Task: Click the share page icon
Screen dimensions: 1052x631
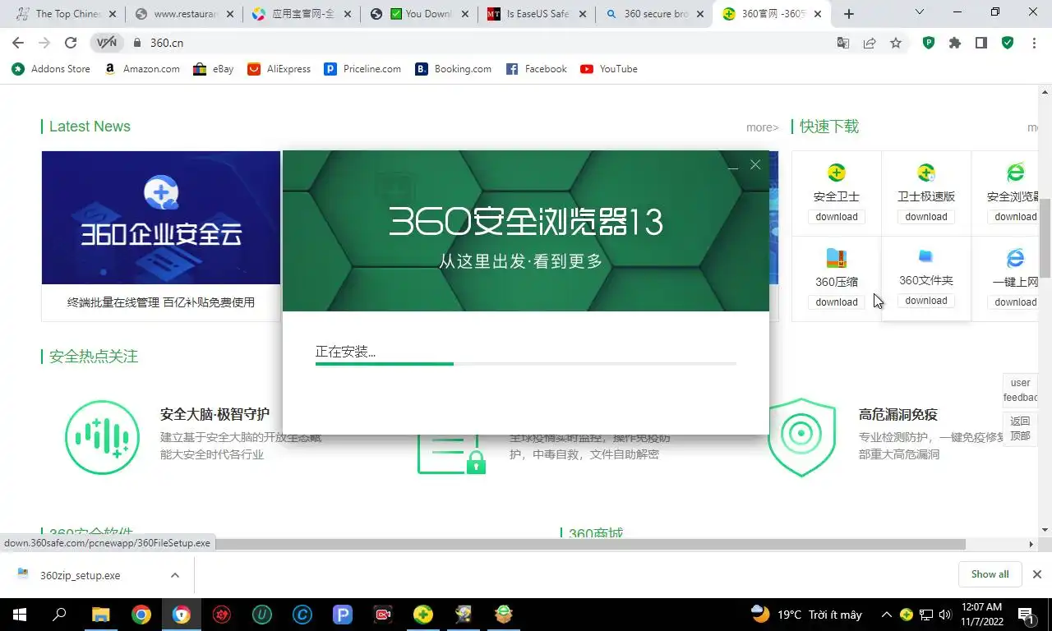Action: pyautogui.click(x=870, y=43)
